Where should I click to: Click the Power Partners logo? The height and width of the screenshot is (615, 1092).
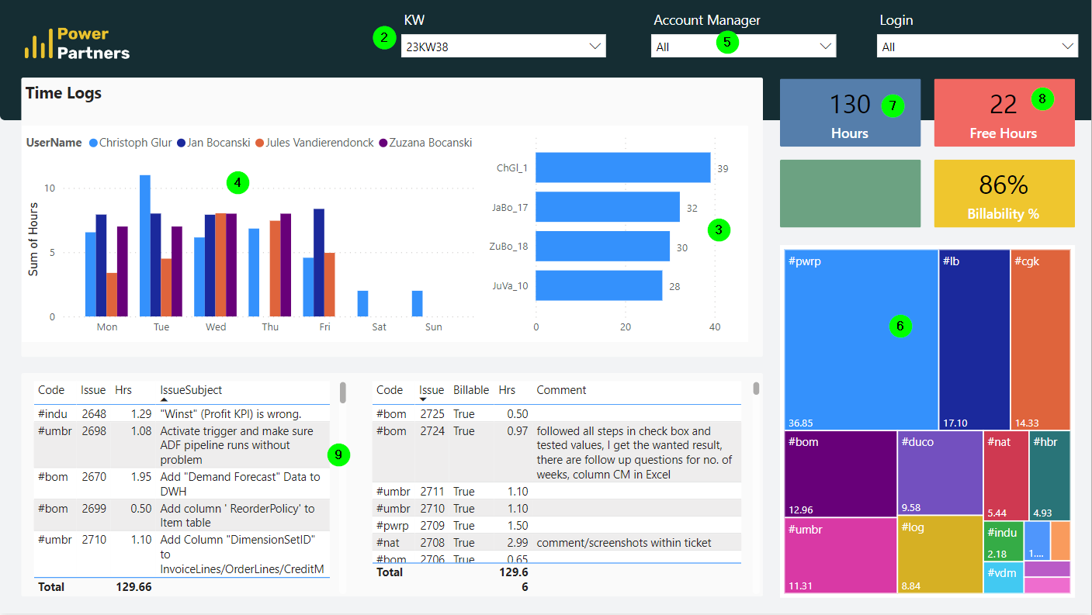click(x=77, y=43)
